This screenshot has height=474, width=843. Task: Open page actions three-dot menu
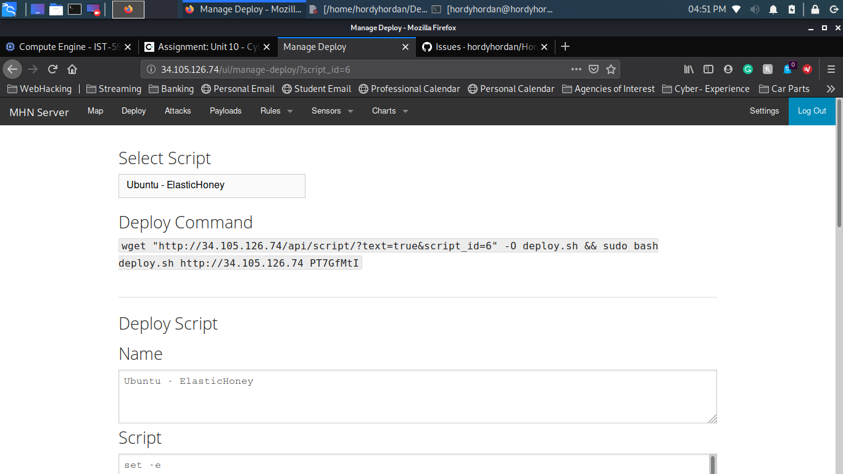(576, 69)
